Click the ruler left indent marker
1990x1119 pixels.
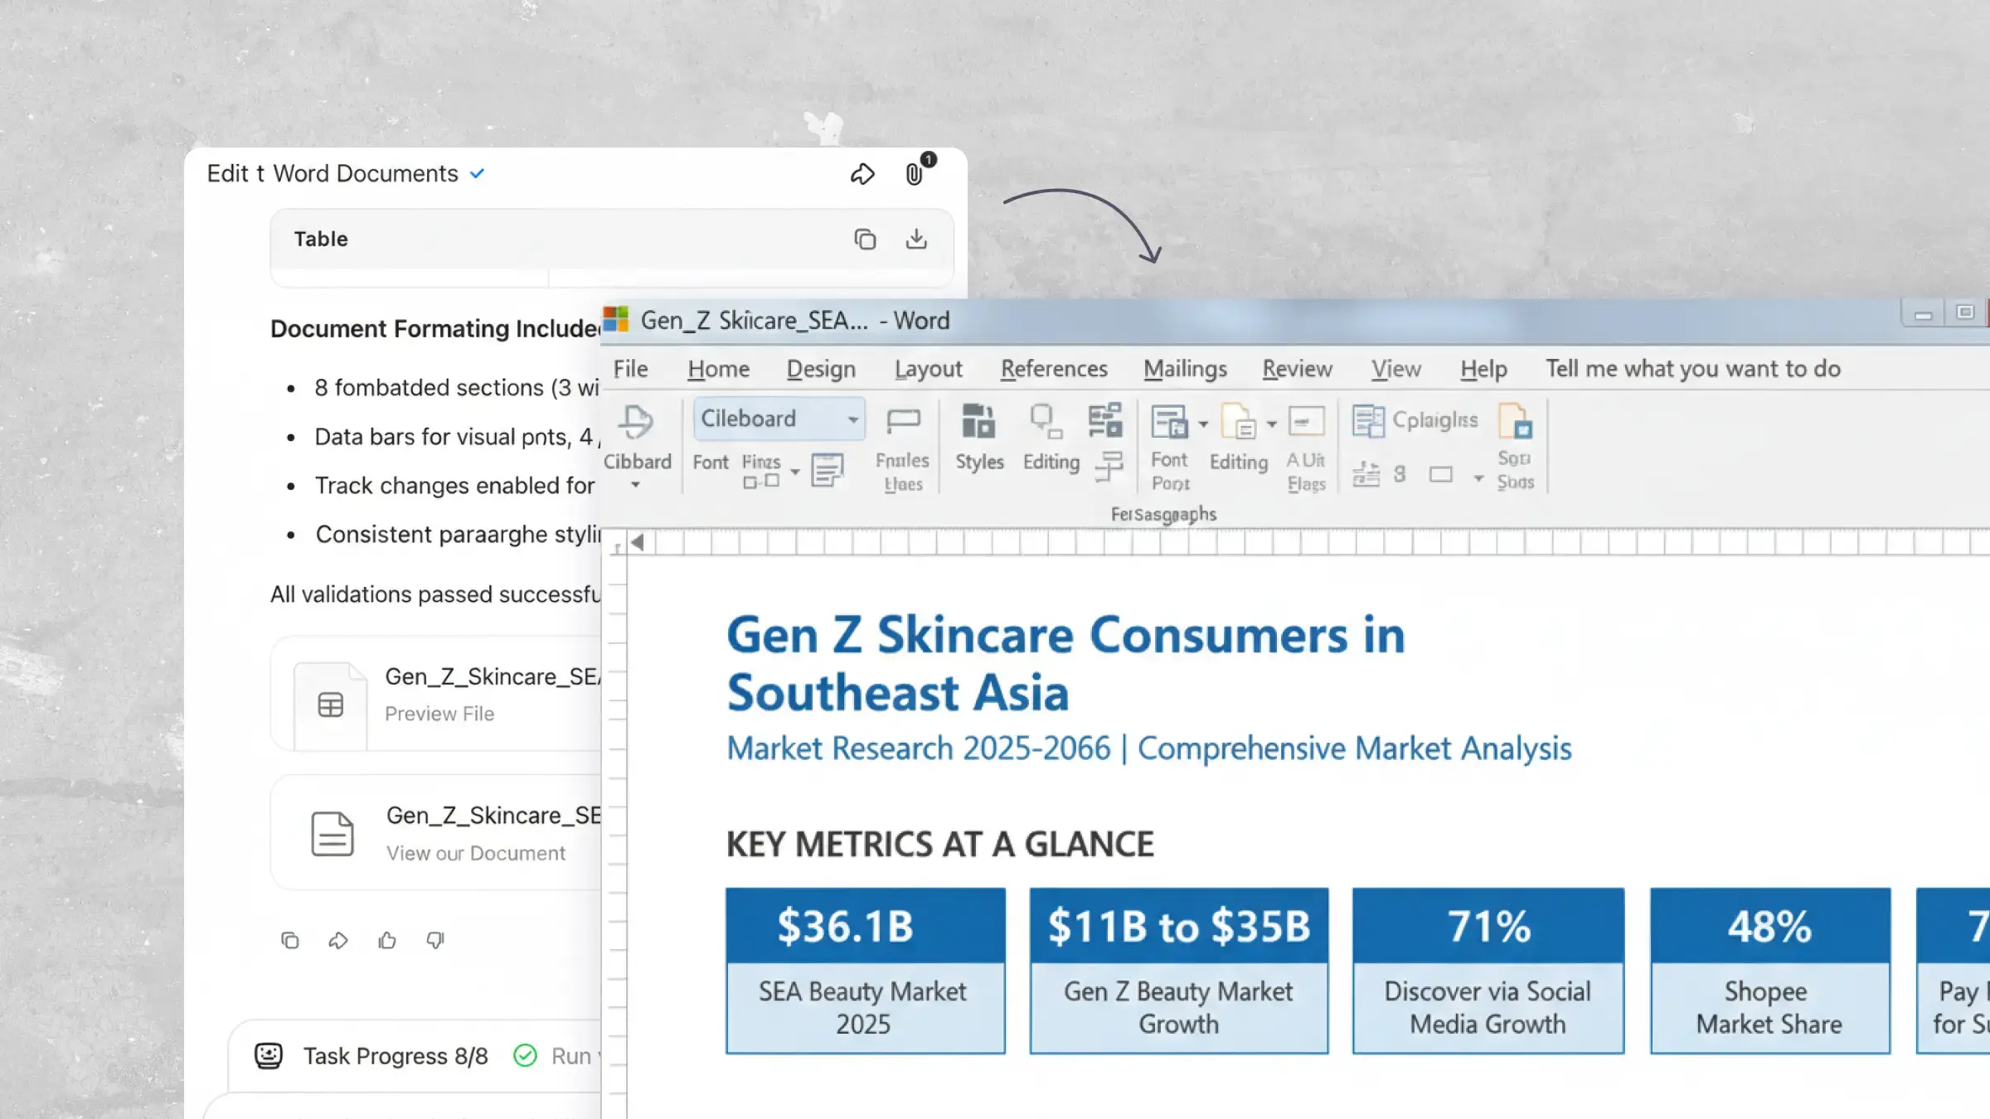[638, 543]
